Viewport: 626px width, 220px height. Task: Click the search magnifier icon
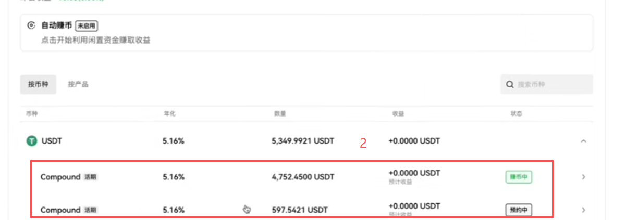pyautogui.click(x=510, y=84)
